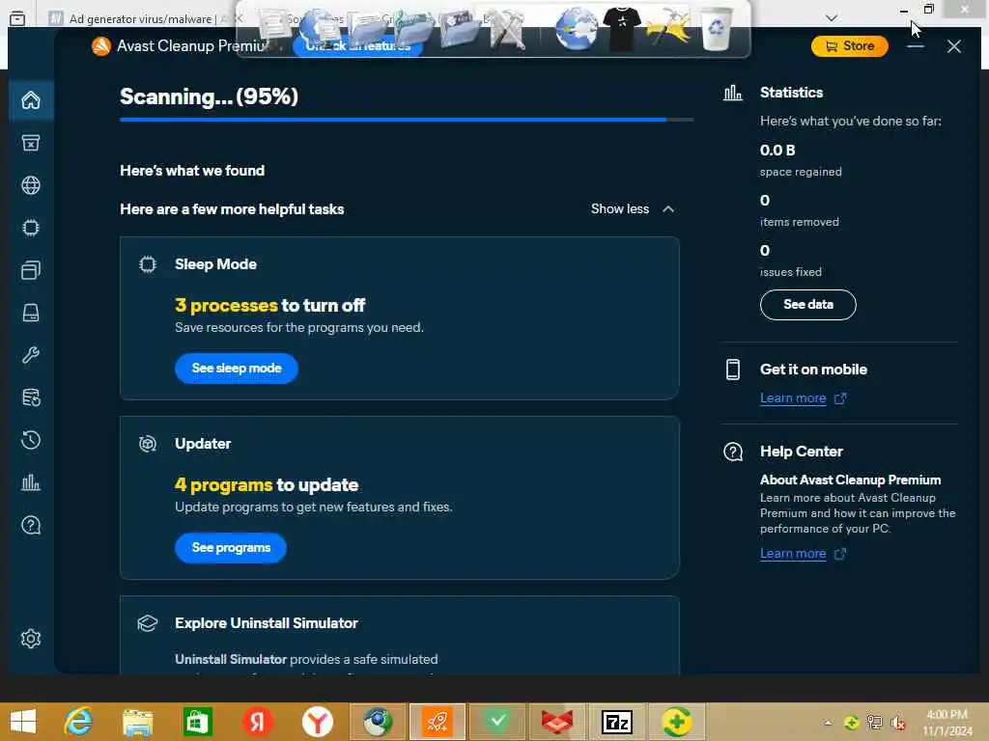Click the Explore Uninstall Simulator title

(267, 623)
